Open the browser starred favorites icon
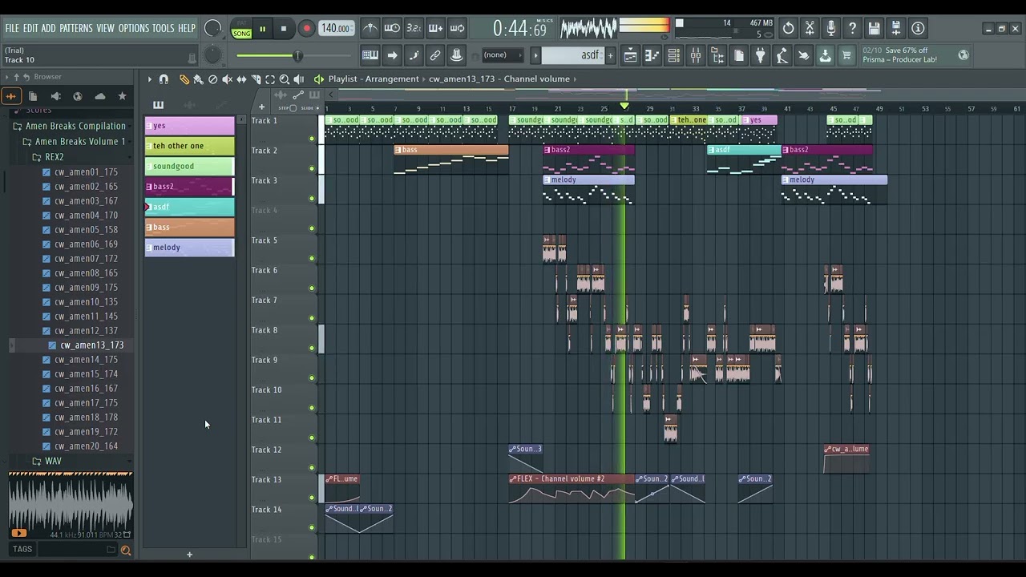This screenshot has height=577, width=1026. 122,96
